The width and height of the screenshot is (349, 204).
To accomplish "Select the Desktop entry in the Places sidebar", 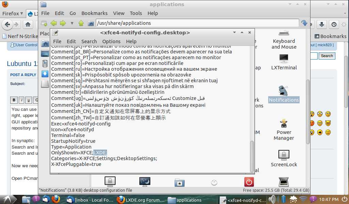I will [45, 53].
